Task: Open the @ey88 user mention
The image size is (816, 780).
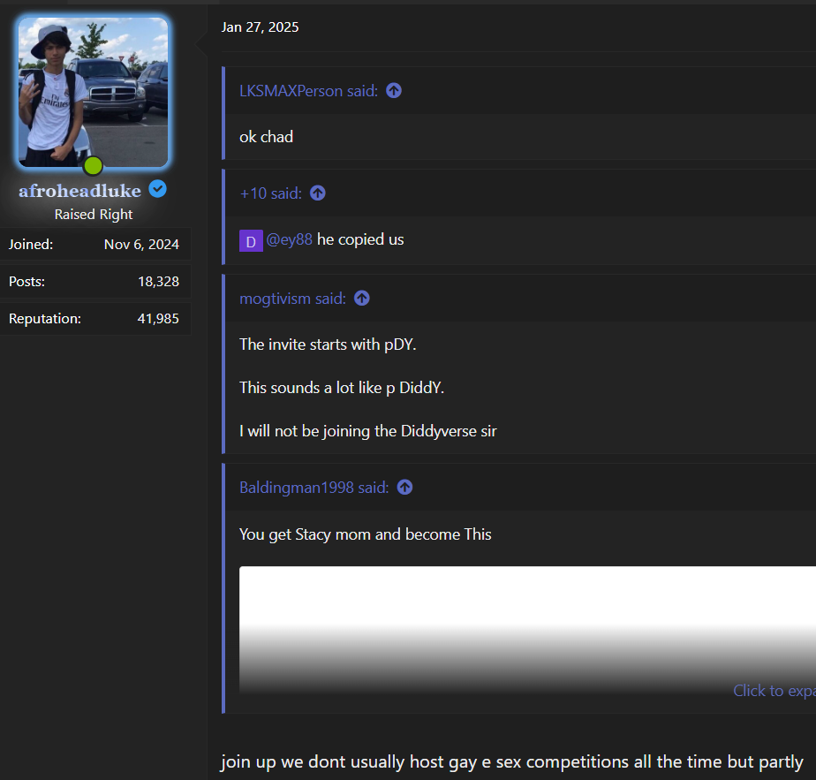Action: 290,239
